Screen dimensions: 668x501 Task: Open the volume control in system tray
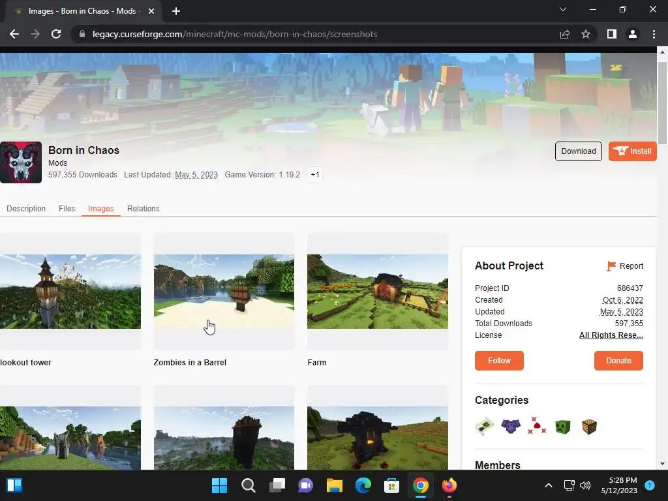pos(585,485)
